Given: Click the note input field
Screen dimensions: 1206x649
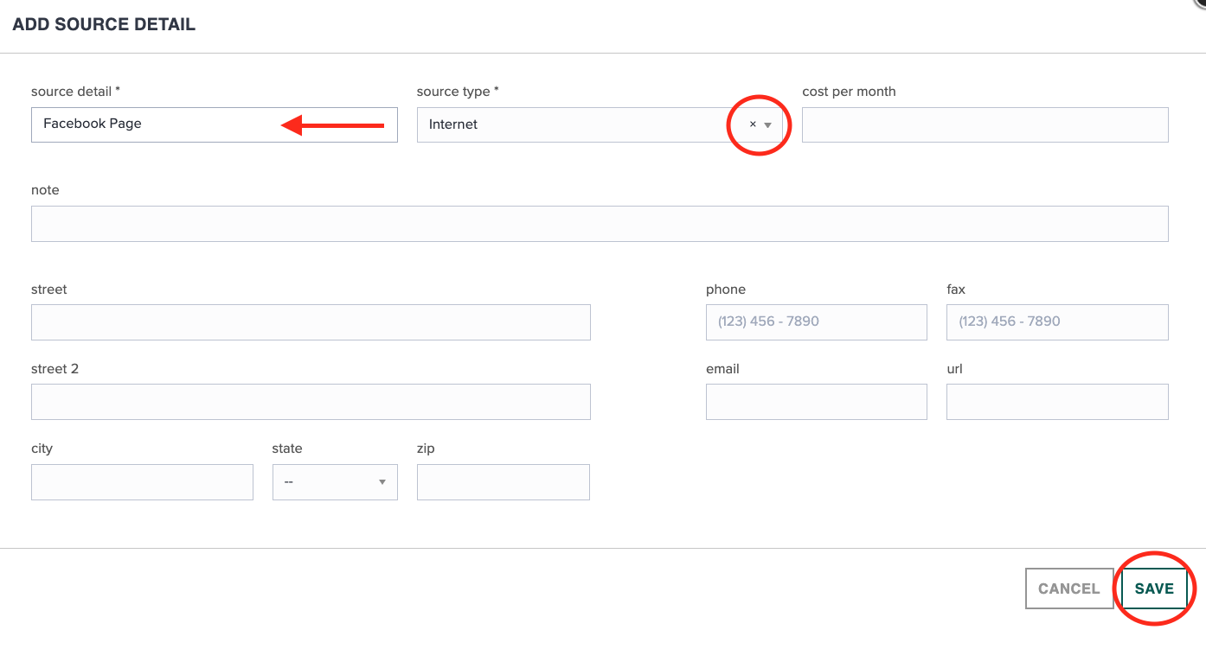Looking at the screenshot, I should 600,223.
